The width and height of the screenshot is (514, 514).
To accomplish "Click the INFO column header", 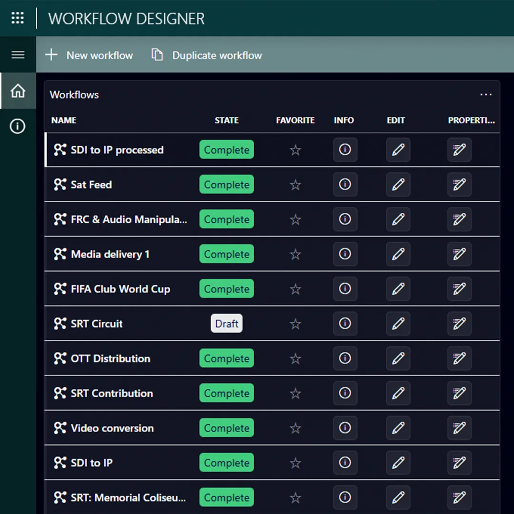I will pos(344,120).
